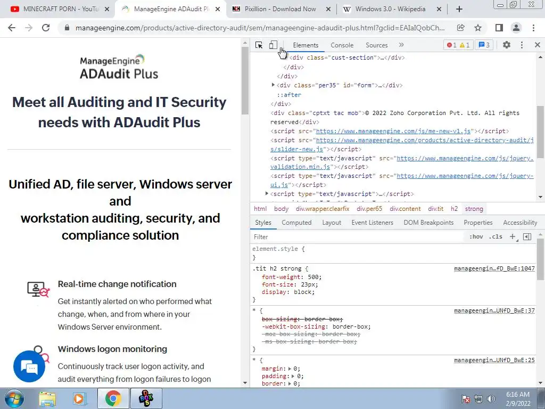Reload the page
The image size is (545, 409).
click(46, 28)
